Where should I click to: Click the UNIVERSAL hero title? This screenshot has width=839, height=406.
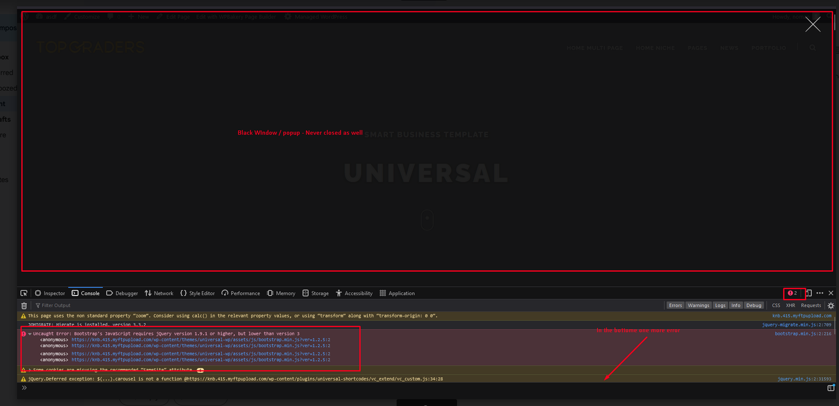426,173
